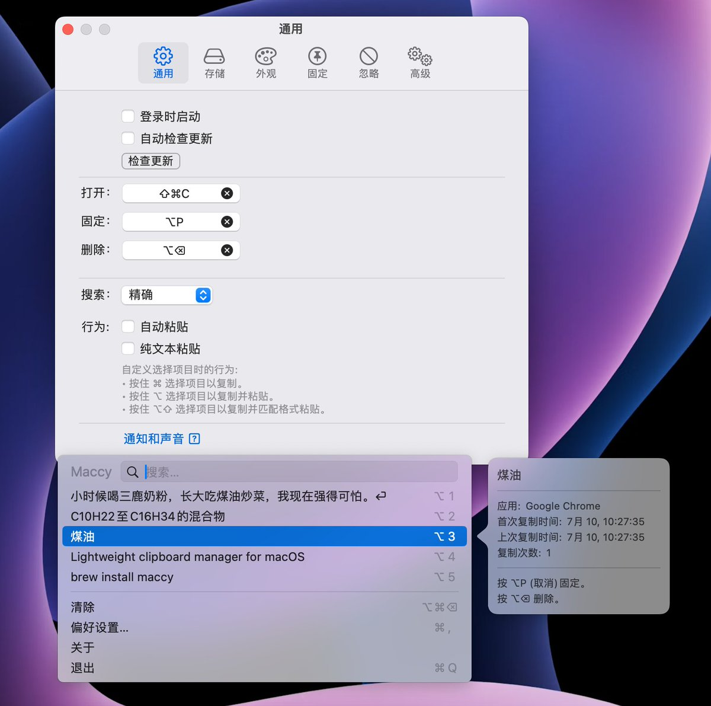Image resolution: width=711 pixels, height=706 pixels.
Task: Click the 删除 shortcut recorder field
Action: 181,250
